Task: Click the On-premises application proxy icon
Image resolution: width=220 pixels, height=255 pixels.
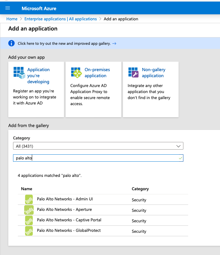Action: tap(76, 72)
